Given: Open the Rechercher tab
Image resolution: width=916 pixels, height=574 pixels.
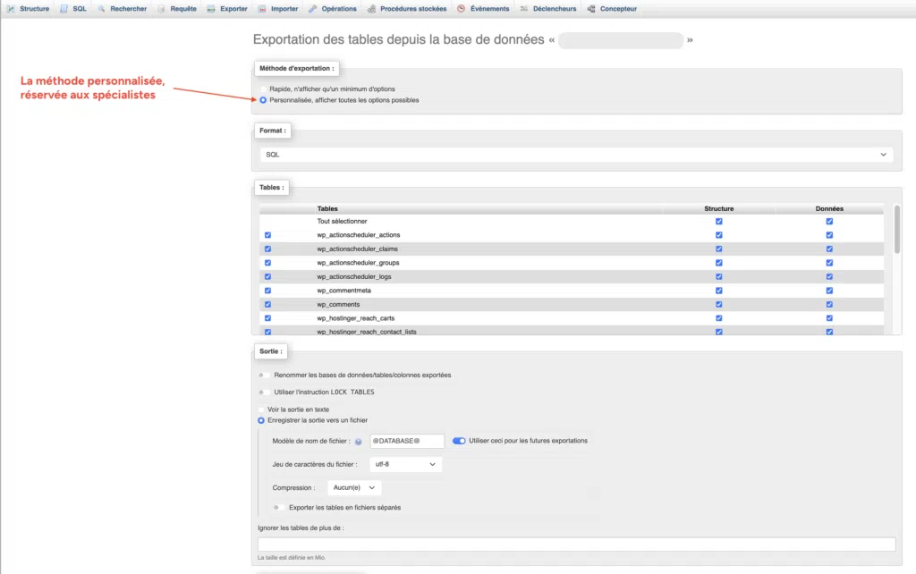Looking at the screenshot, I should 122,9.
